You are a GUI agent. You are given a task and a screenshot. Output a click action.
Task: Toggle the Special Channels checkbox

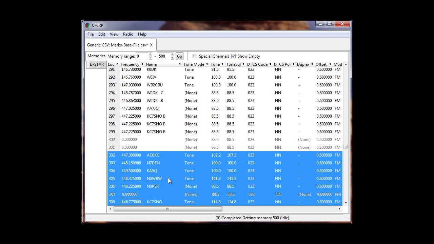pyautogui.click(x=195, y=56)
